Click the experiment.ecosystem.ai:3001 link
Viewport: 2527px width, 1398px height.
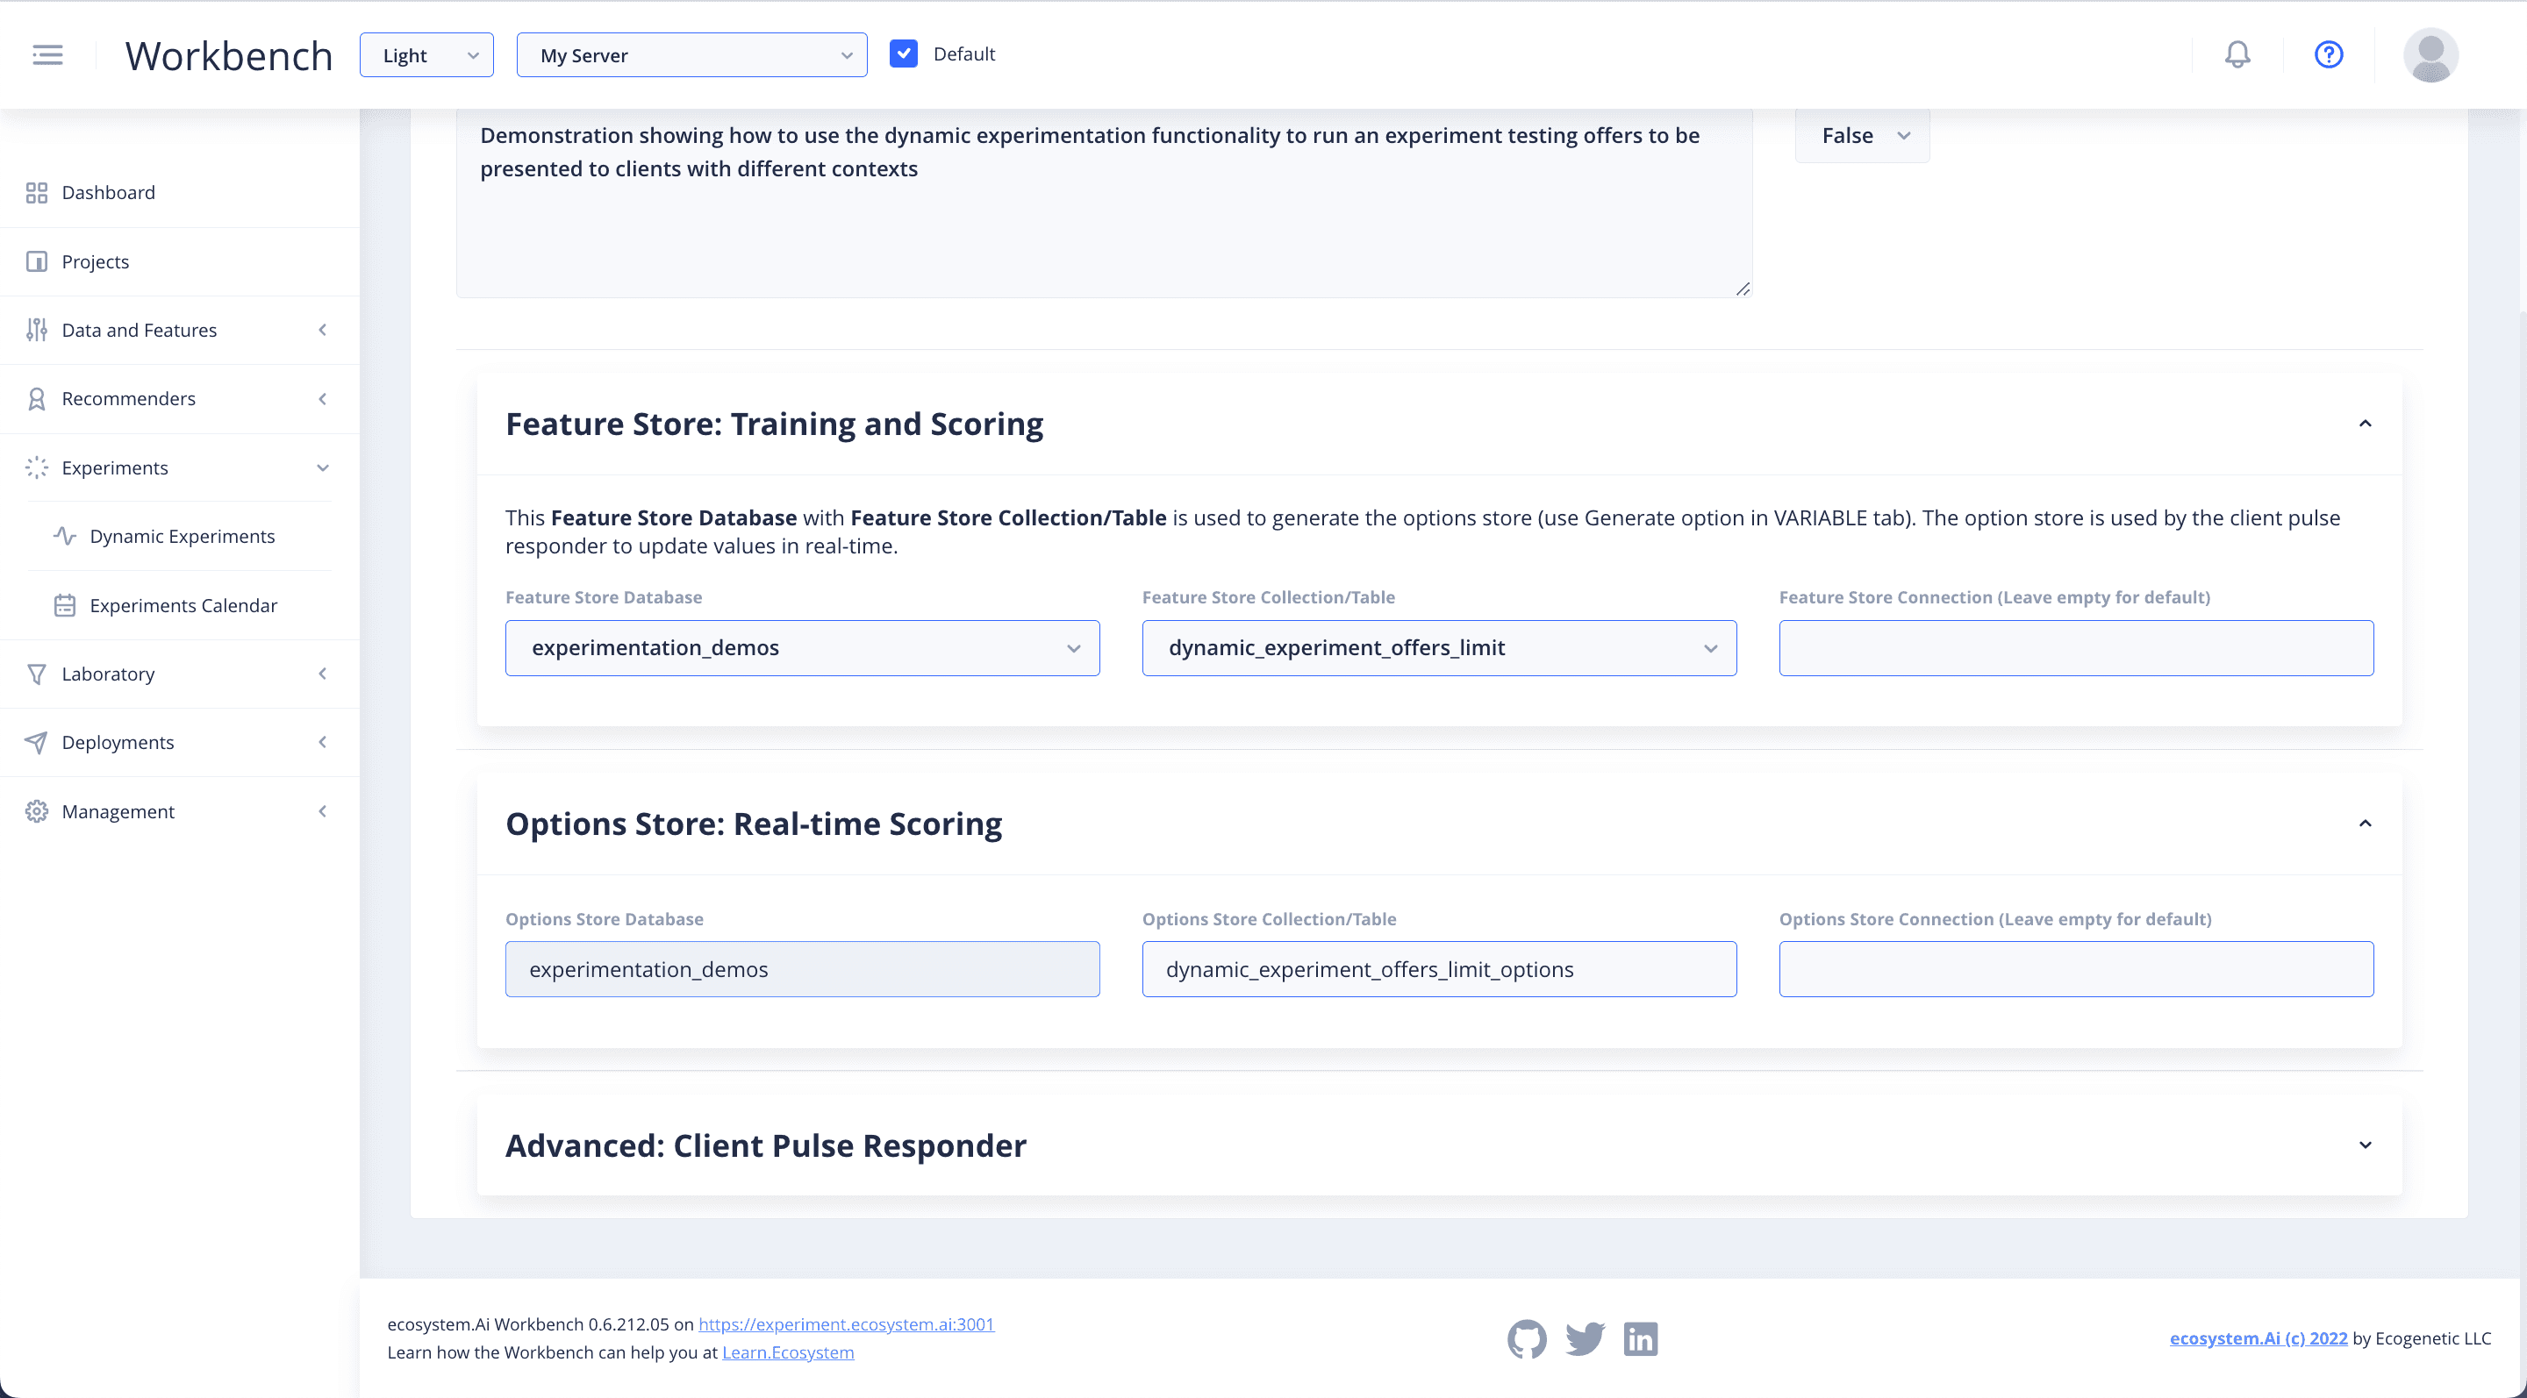(x=846, y=1323)
